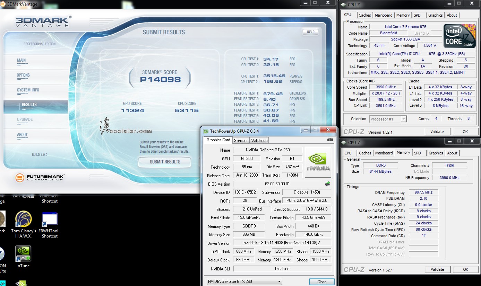Click the Command Rate value 1T

tap(423, 236)
